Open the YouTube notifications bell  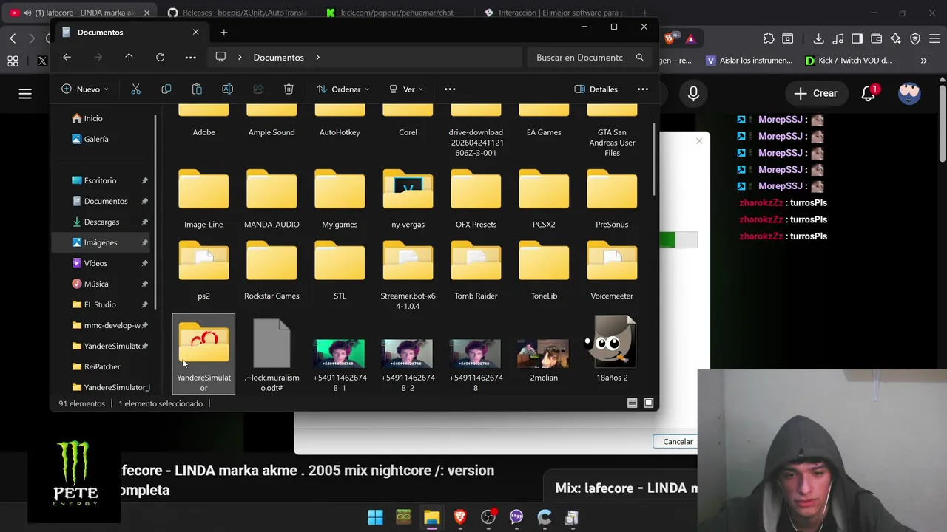(869, 93)
